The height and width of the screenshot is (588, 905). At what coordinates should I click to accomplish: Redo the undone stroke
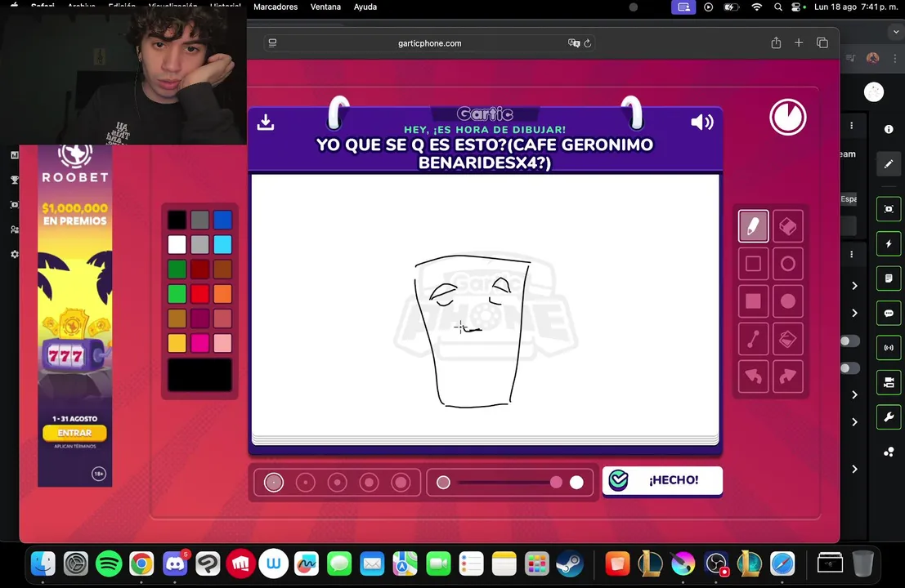click(x=788, y=376)
